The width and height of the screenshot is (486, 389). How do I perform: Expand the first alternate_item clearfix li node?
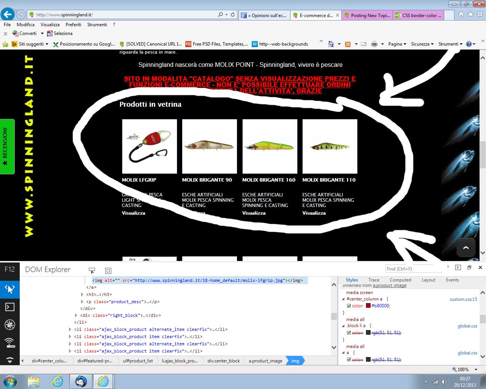pos(70,329)
